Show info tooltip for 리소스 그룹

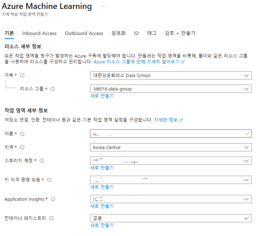click(x=53, y=89)
